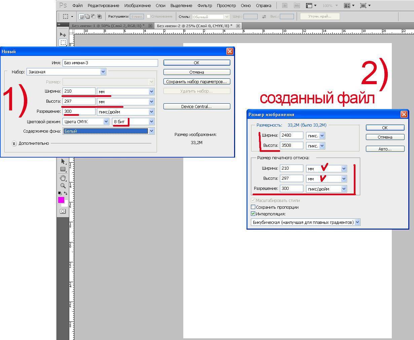Select the Rectangle shape tool

(63, 169)
